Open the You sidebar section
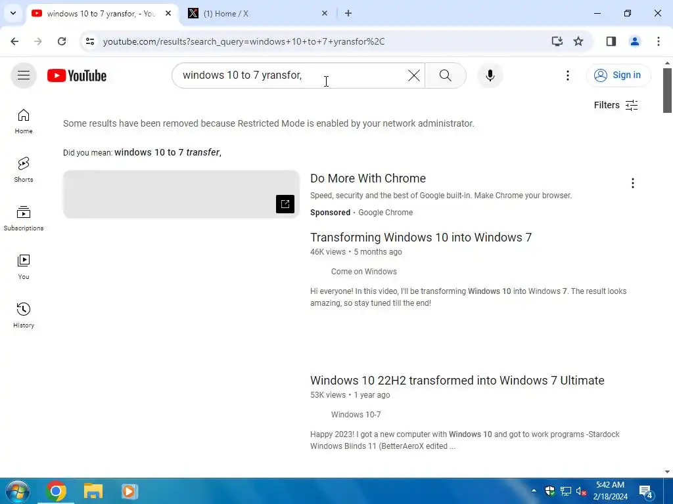This screenshot has width=673, height=504. pyautogui.click(x=24, y=266)
